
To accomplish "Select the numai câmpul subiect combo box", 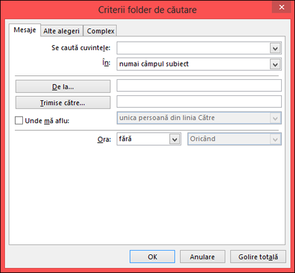I will click(x=199, y=64).
